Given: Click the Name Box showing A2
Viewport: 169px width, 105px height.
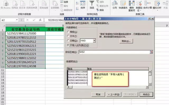Looking at the screenshot, I should [8, 20].
